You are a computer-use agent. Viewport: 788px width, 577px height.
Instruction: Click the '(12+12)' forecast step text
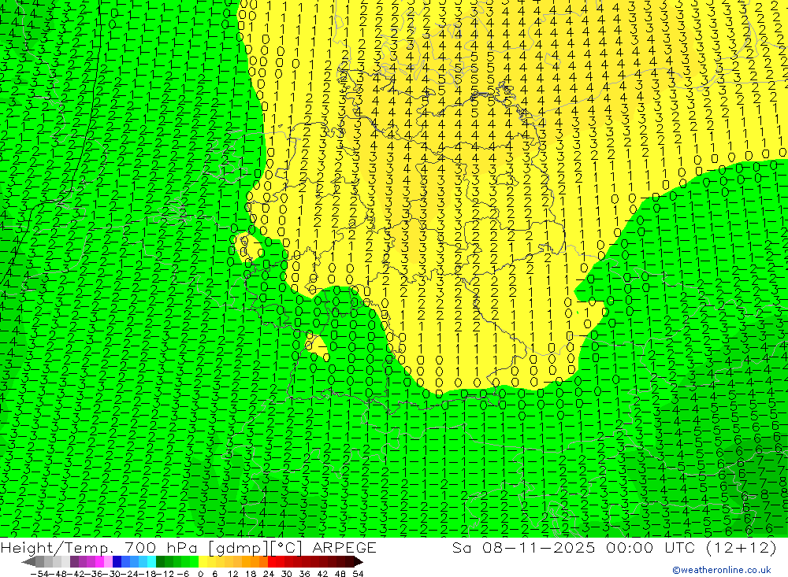pos(741,547)
